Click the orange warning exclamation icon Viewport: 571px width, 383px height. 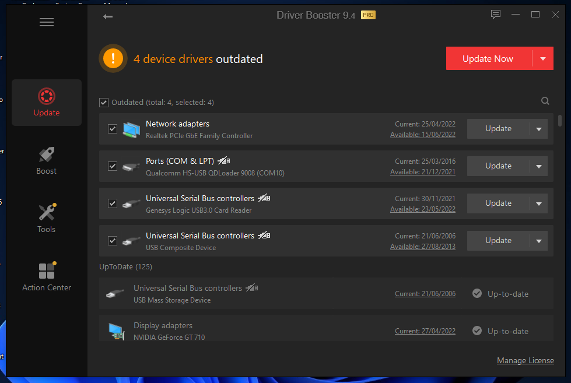point(113,58)
